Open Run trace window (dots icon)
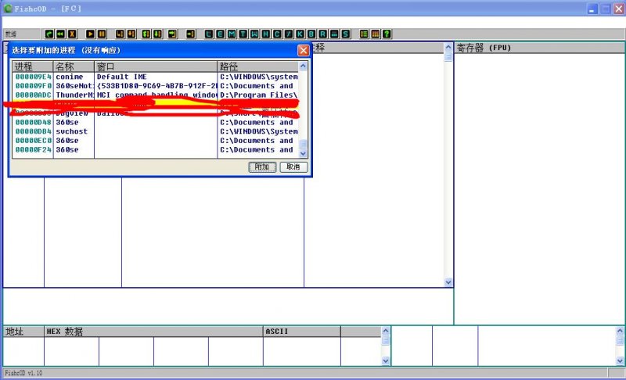This screenshot has width=626, height=380. pos(334,34)
